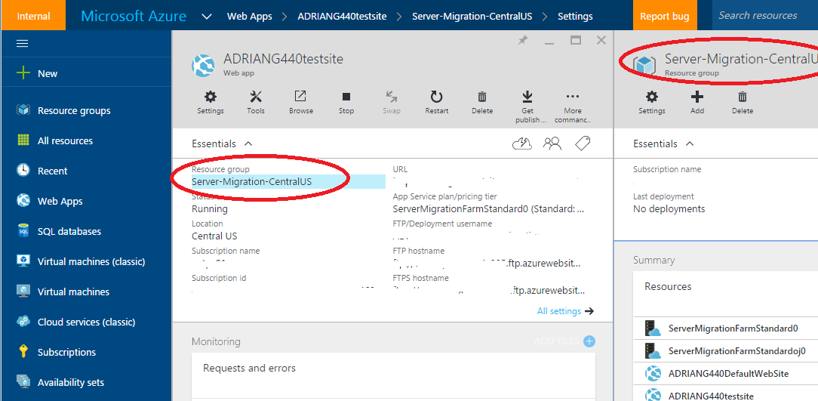818x401 pixels.
Task: Close the web app blade
Action: [601, 40]
